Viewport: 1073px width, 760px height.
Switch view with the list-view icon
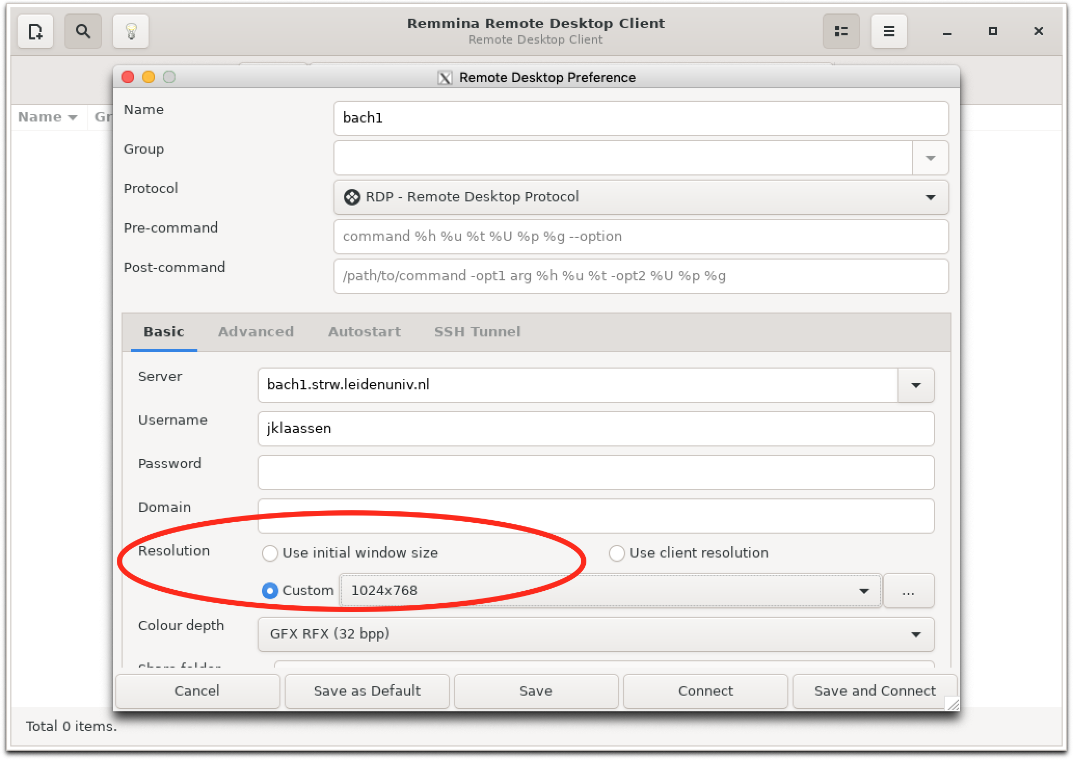[x=841, y=32]
